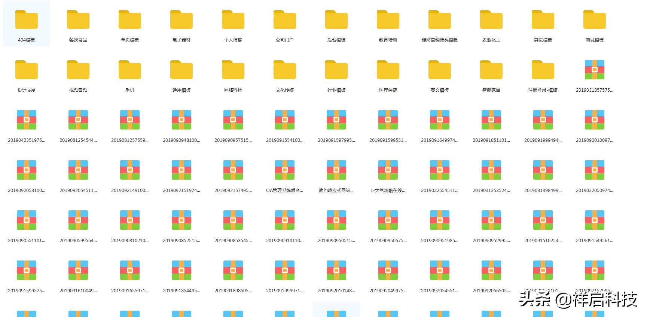647x317 pixels.
Task: Select the 其它模板 folder icon
Action: click(543, 20)
